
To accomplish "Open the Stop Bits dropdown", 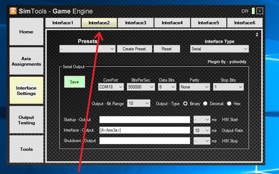I will 228,87.
